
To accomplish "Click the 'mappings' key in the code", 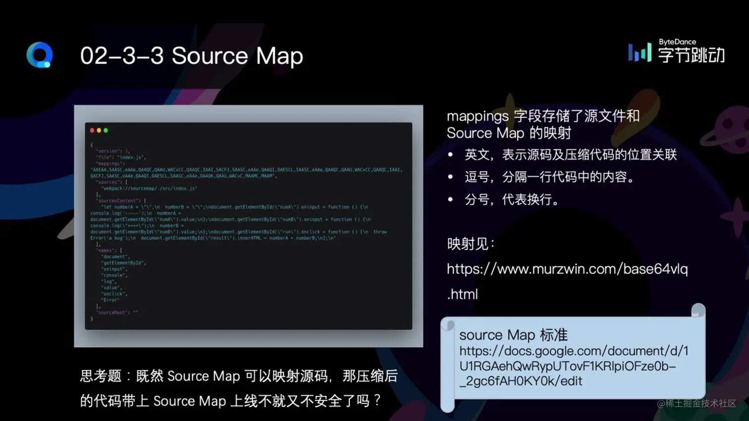I will click(x=109, y=163).
